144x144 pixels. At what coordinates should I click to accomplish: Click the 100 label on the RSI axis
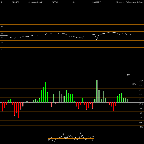click(x=2, y=26)
